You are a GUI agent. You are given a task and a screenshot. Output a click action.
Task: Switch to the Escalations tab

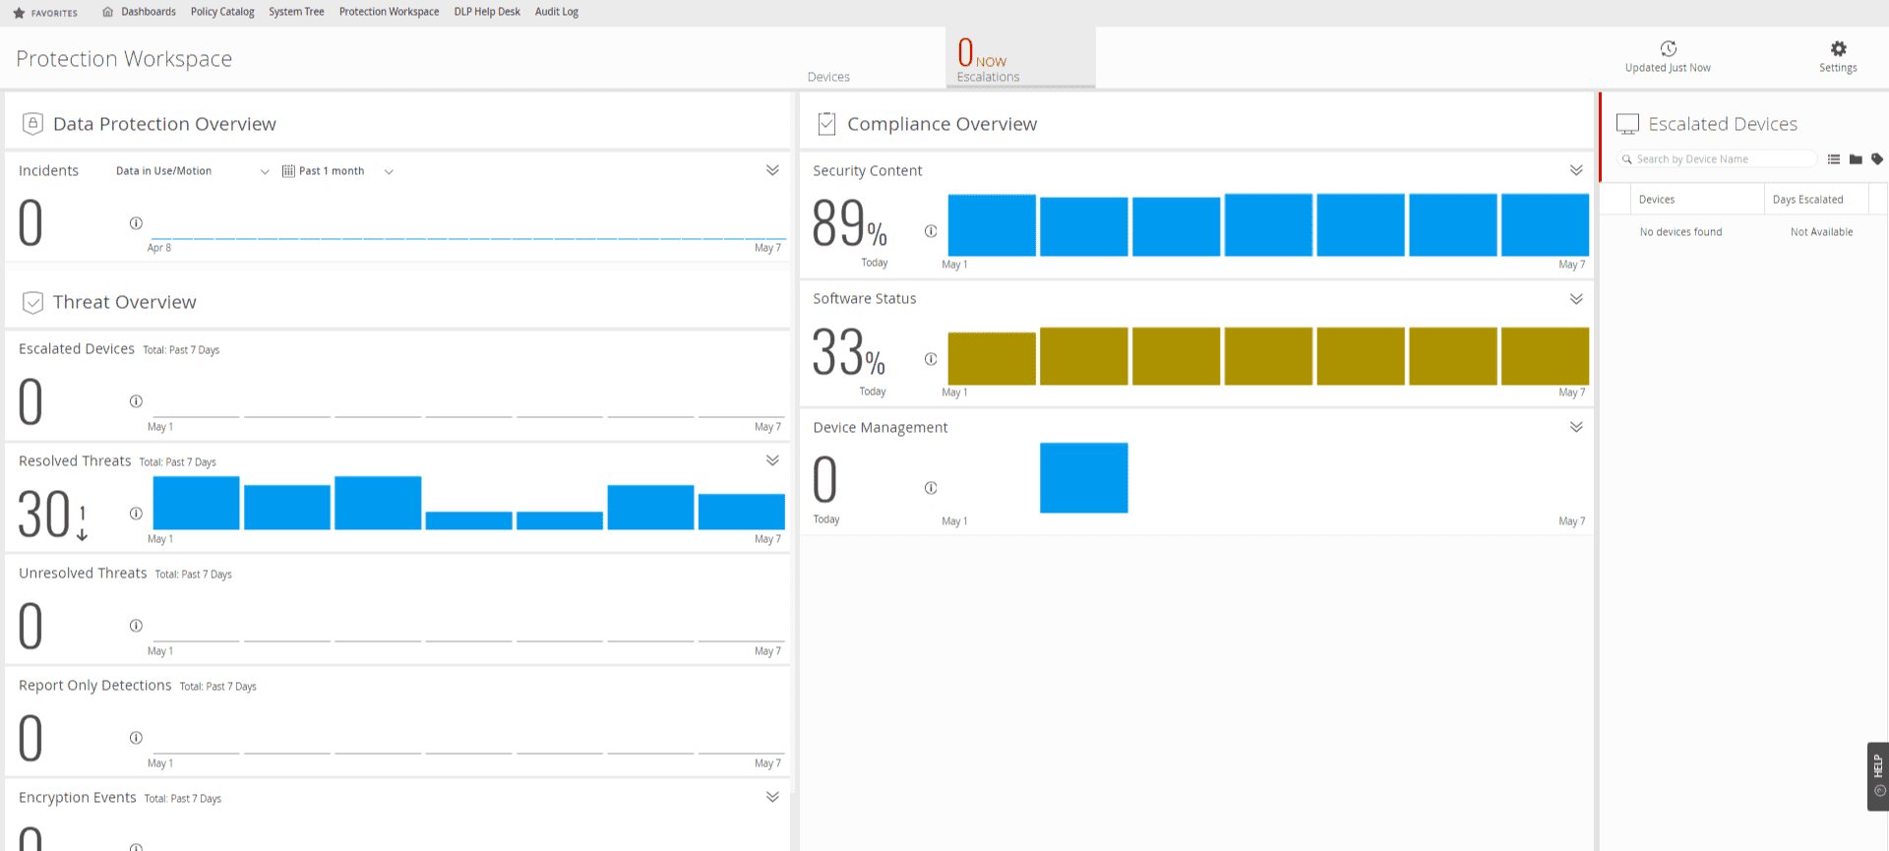pyautogui.click(x=1020, y=58)
